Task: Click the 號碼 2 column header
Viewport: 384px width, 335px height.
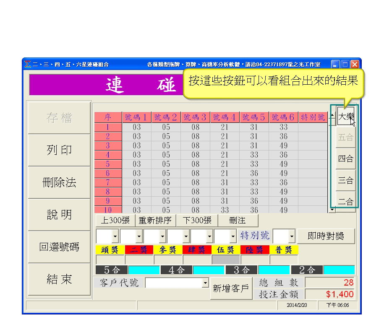Action: coord(166,117)
